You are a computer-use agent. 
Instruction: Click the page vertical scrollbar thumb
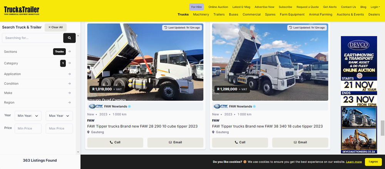[x=383, y=128]
